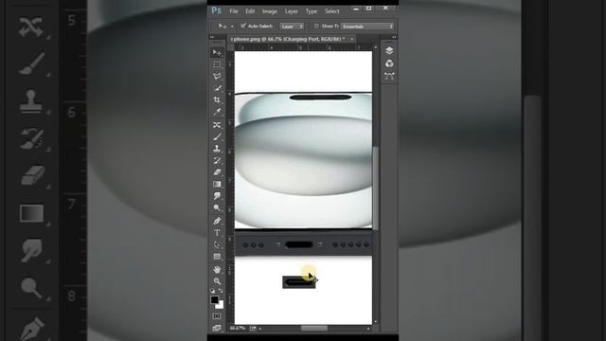Click the horizontal scrollbar thumb
The image size is (606, 341).
coord(314,329)
